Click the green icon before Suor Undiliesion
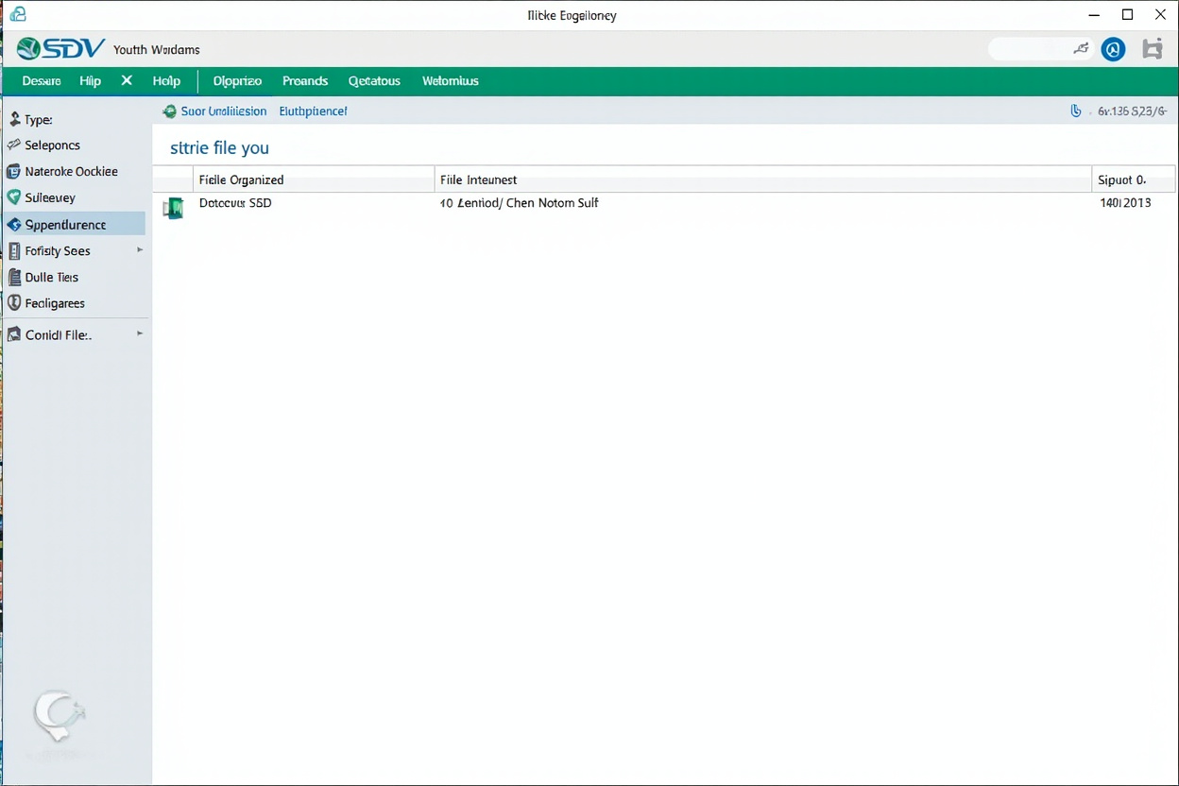 point(169,111)
